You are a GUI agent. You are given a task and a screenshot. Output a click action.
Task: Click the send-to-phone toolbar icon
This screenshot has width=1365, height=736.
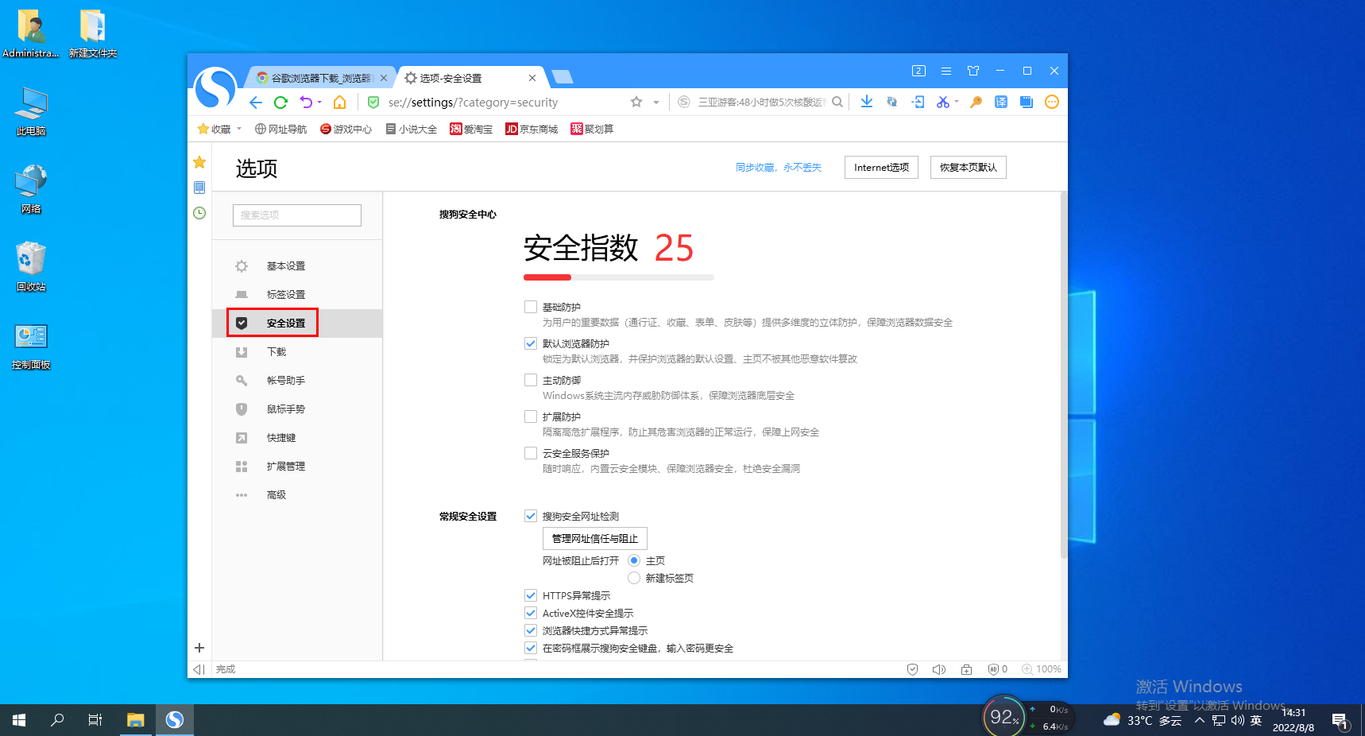click(918, 102)
